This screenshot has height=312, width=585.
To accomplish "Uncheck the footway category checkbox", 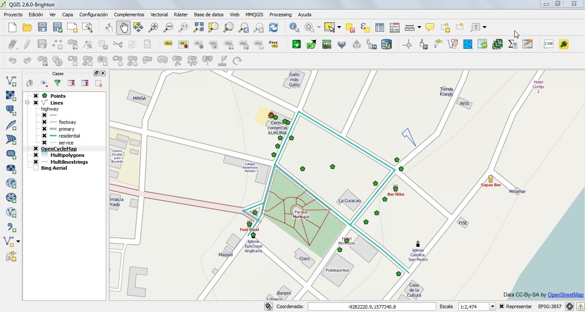I will pos(44,122).
